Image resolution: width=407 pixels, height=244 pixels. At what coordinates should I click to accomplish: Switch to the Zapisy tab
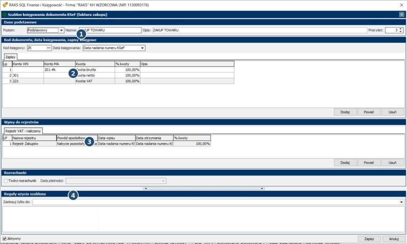pos(11,57)
